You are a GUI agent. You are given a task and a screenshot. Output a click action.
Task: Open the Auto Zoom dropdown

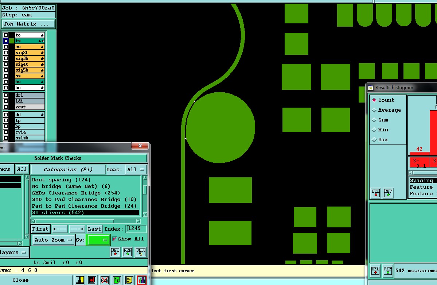coord(53,240)
